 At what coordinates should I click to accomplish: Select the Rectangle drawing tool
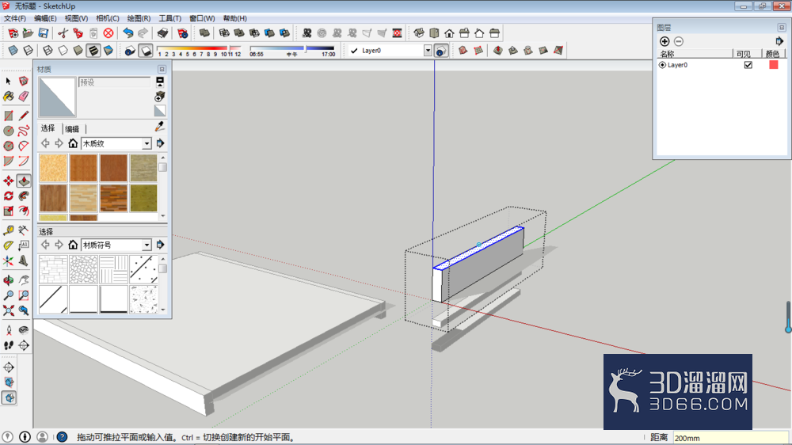[8, 116]
